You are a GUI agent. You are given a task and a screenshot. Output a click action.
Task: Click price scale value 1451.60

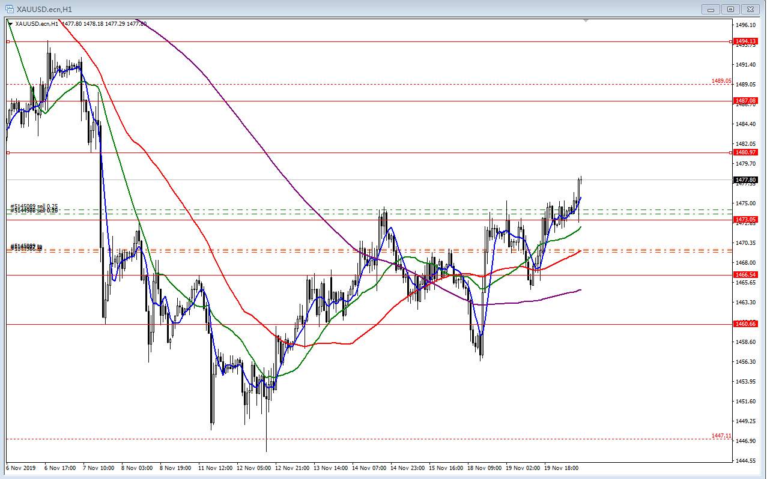click(x=745, y=402)
